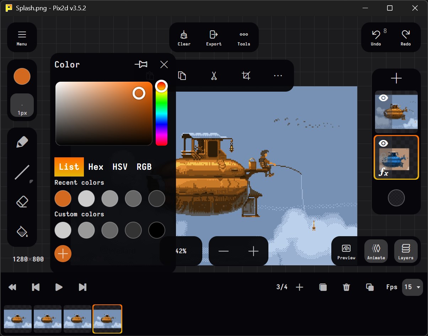Select the second frame thumbnail
This screenshot has width=428, height=336.
48,319
